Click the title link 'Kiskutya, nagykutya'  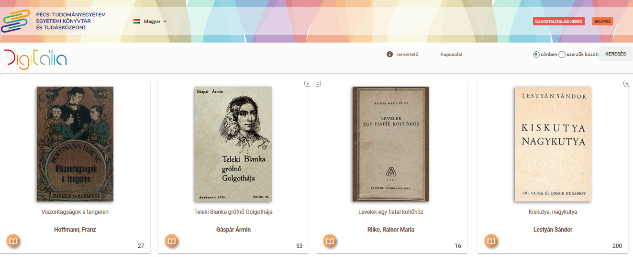point(553,212)
